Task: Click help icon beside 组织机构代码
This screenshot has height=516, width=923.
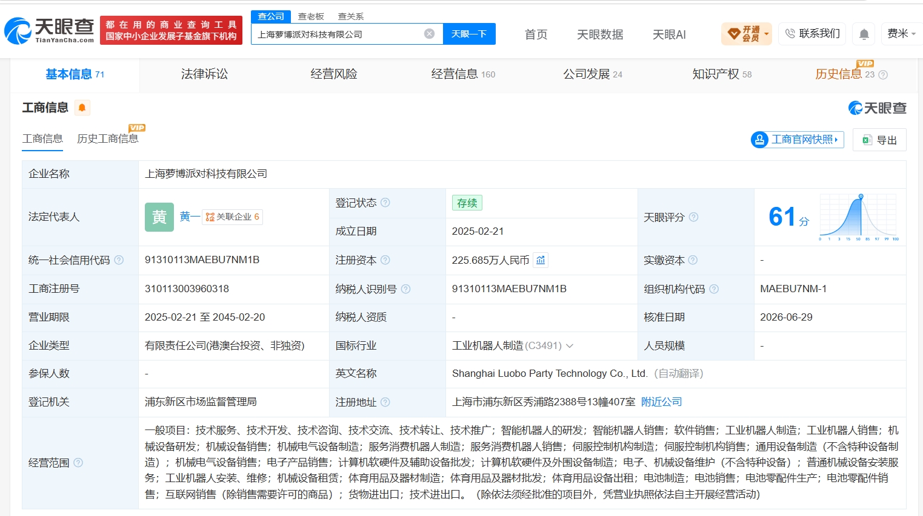Action: (714, 289)
